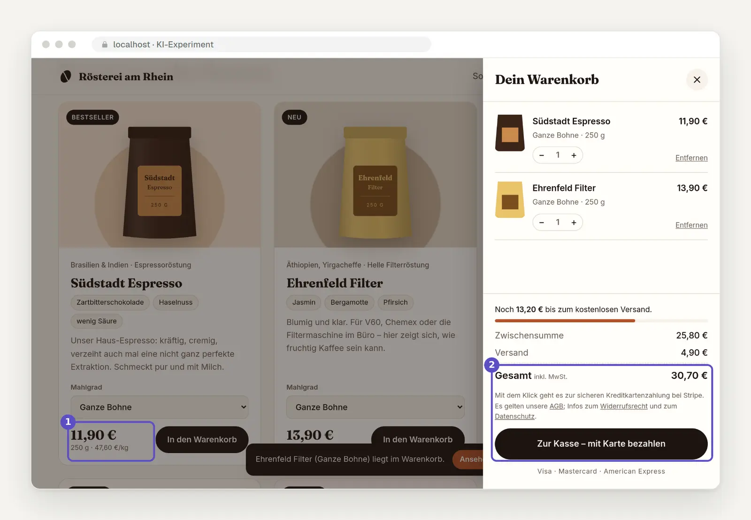Click the NEU badge
Image resolution: width=751 pixels, height=520 pixels.
294,117
